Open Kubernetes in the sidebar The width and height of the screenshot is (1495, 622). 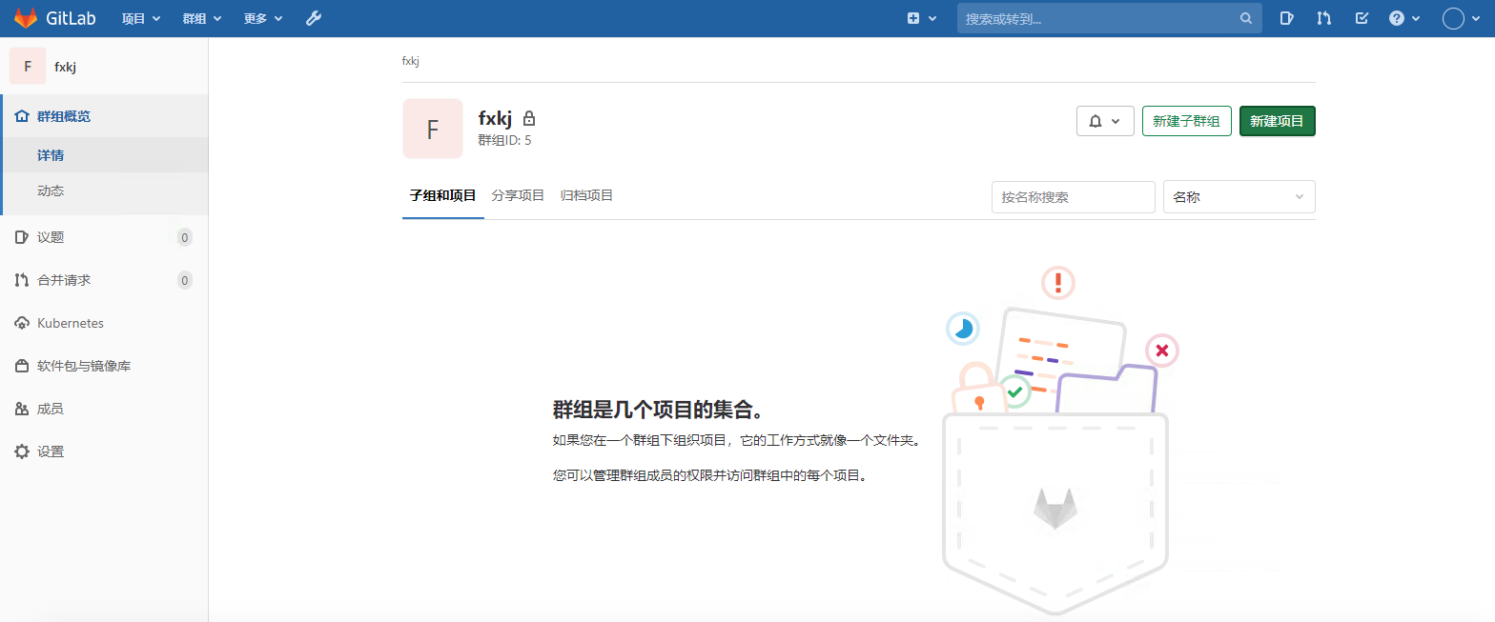click(104, 323)
